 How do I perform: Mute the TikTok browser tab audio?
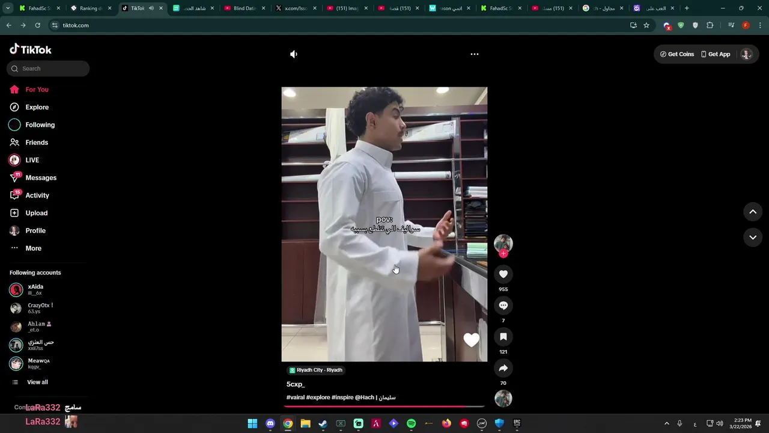[151, 8]
